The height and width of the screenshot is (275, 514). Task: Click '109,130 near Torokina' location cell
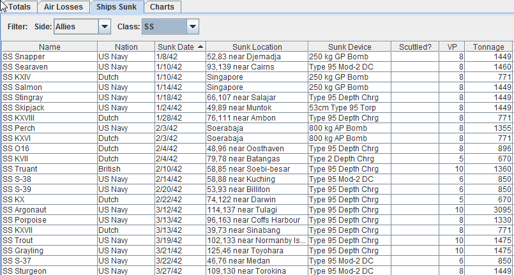click(257, 271)
